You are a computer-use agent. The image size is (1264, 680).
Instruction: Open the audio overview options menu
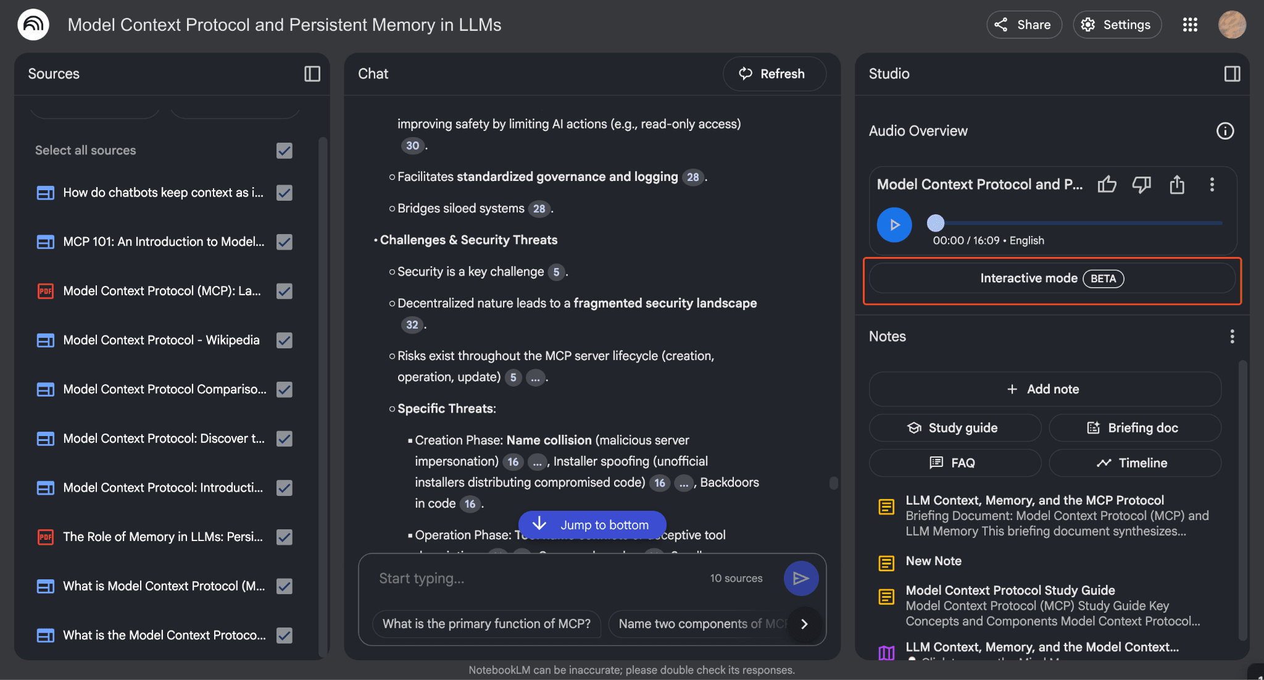(1212, 184)
